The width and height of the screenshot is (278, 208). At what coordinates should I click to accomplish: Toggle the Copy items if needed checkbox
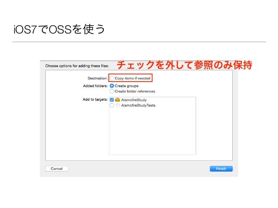click(x=112, y=78)
